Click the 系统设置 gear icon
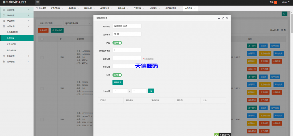 click(4, 10)
